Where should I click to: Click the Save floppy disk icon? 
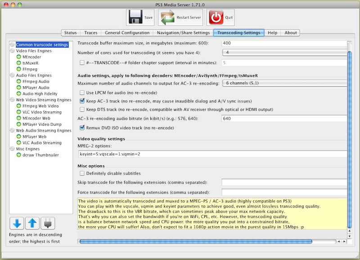point(135,18)
